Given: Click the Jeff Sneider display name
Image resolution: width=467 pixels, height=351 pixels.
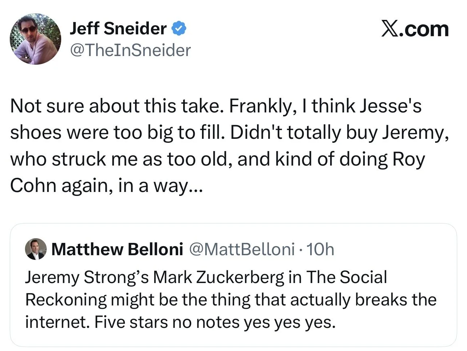Looking at the screenshot, I should 118,29.
